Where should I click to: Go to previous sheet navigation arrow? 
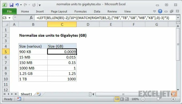8,94
